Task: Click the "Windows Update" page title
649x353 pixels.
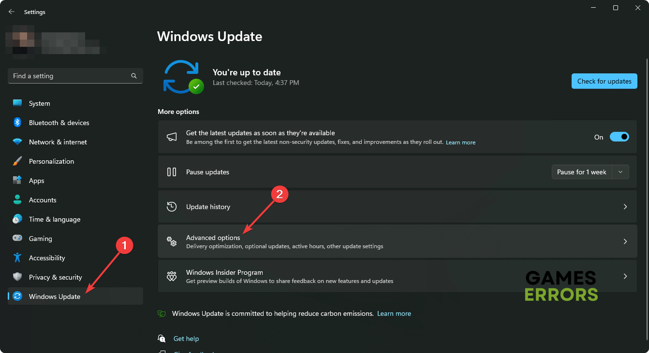Action: click(210, 36)
